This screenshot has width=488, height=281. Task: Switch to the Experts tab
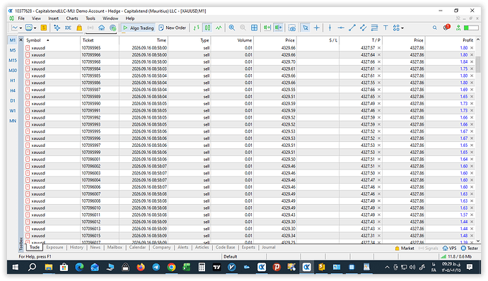pyautogui.click(x=248, y=247)
